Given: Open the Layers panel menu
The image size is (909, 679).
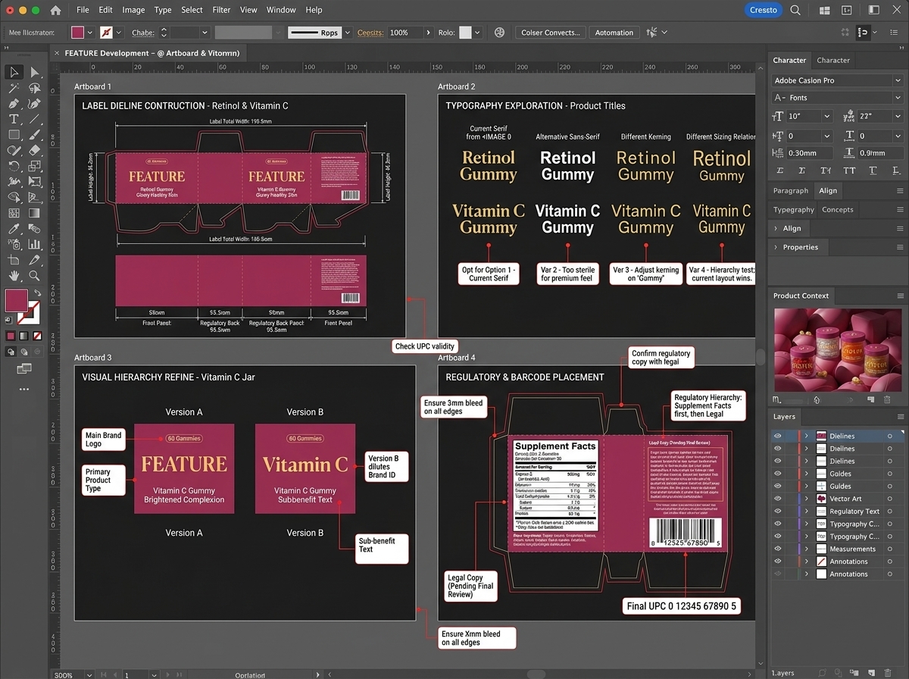Looking at the screenshot, I should [x=900, y=417].
